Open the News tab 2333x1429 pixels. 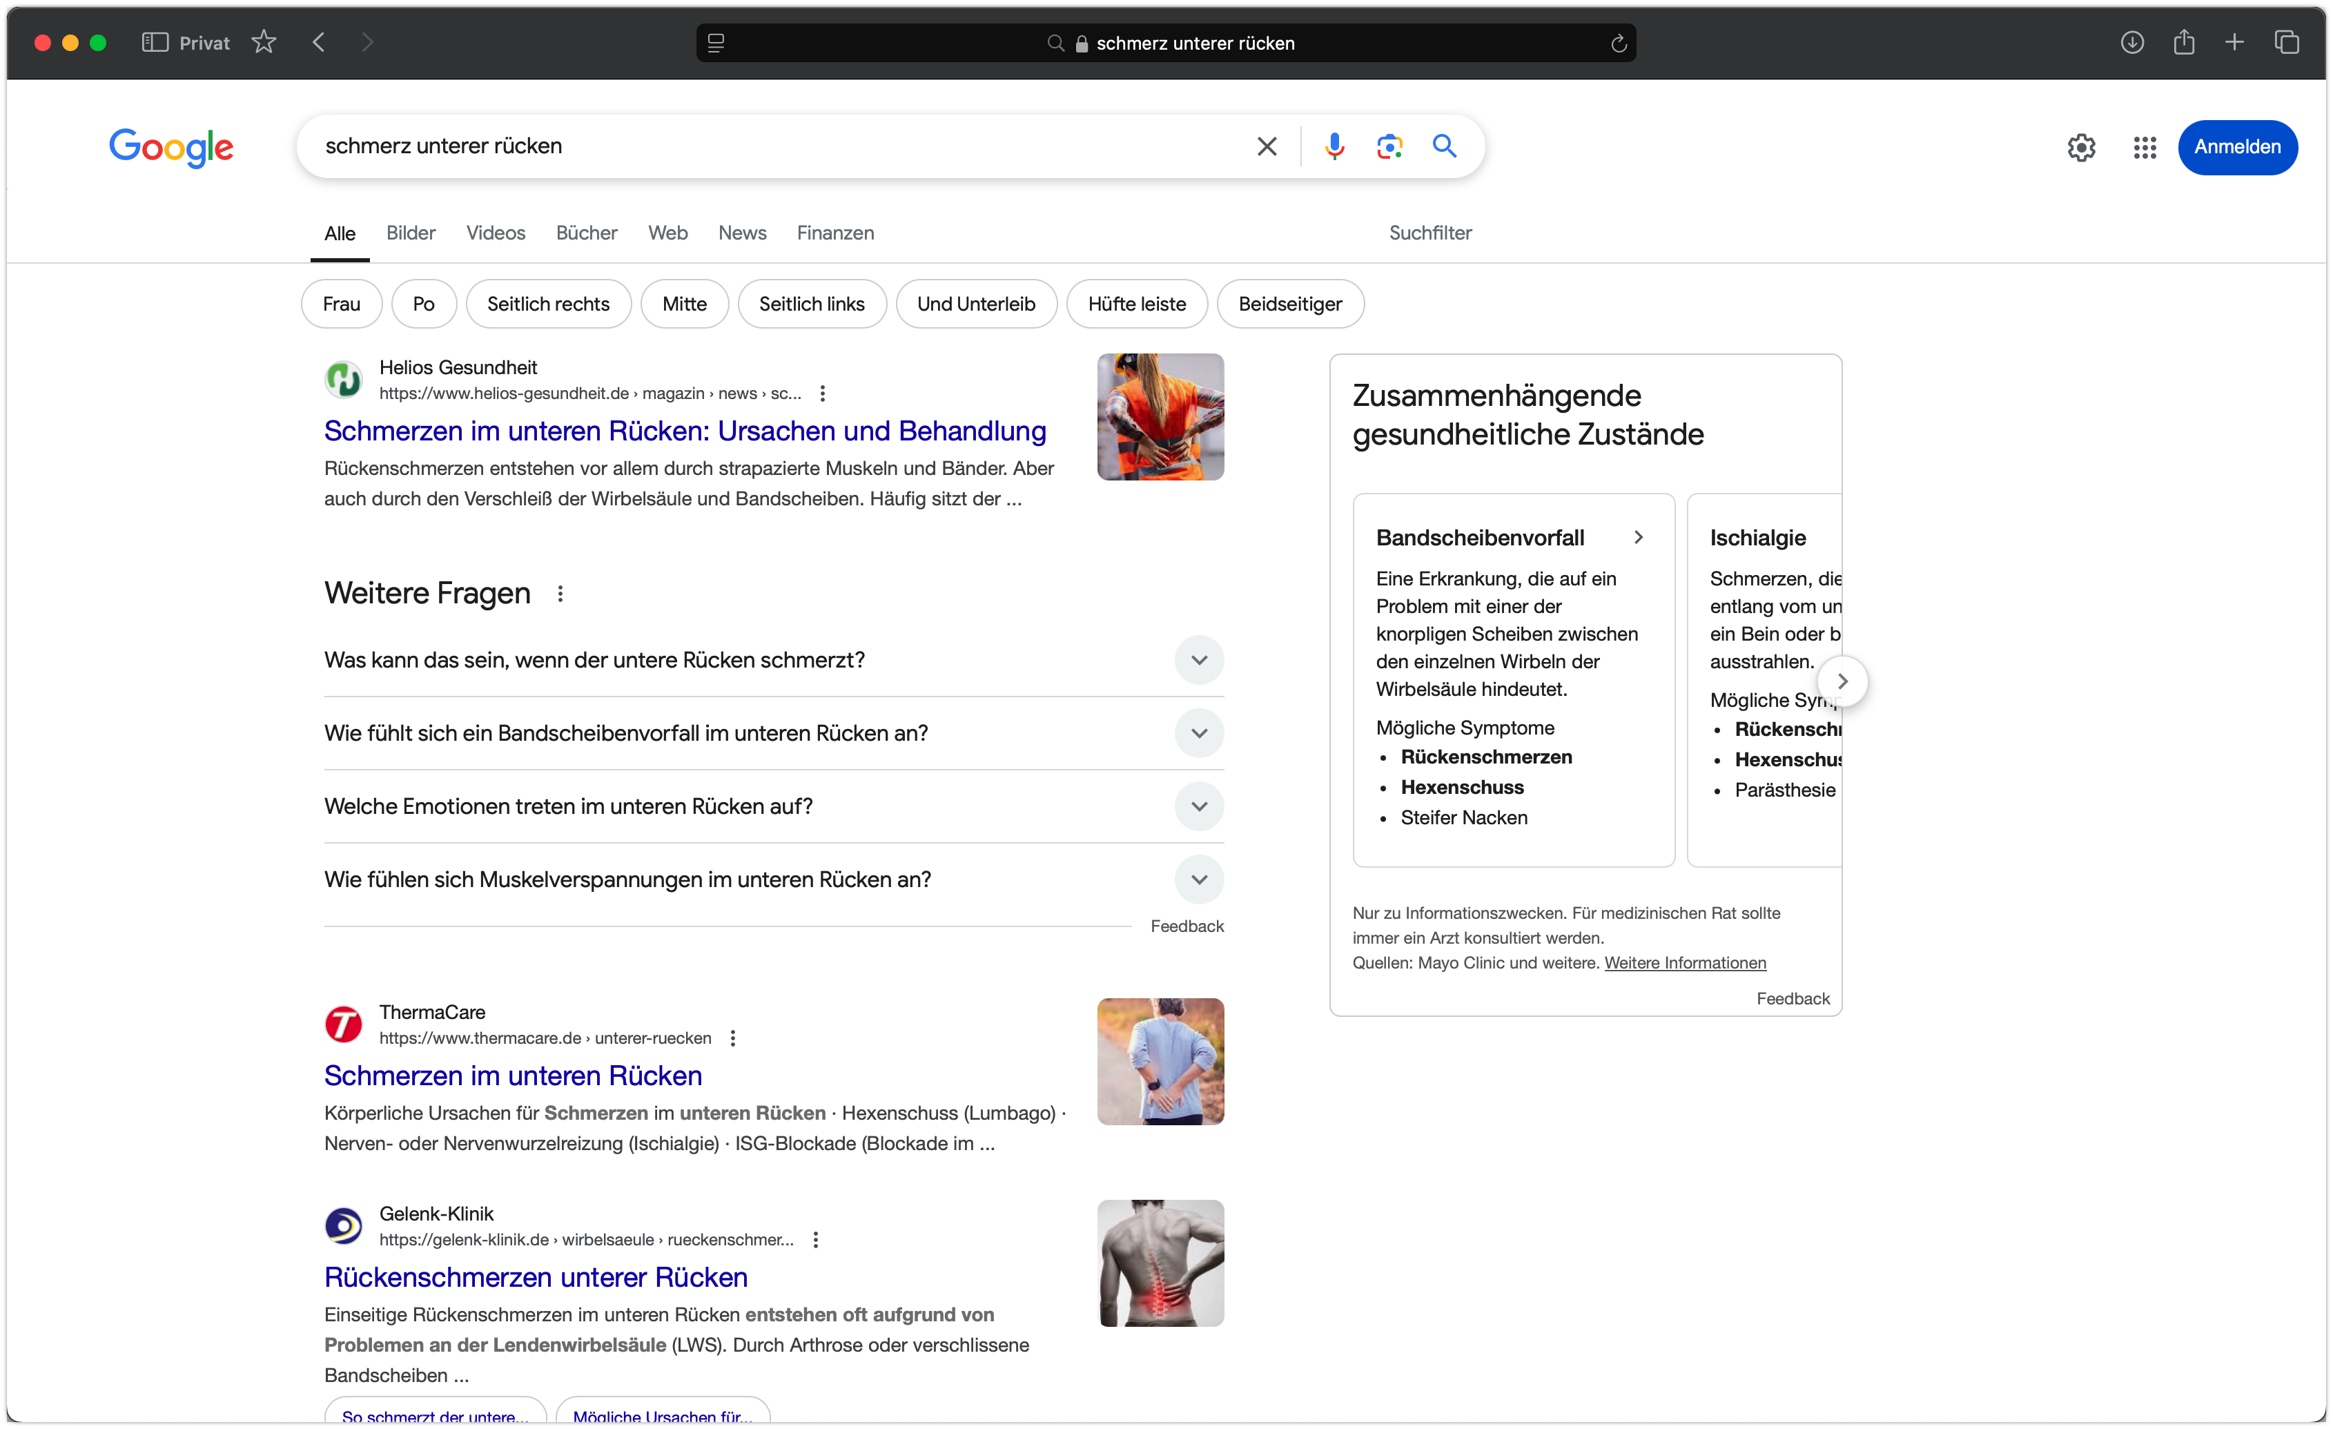click(x=741, y=233)
